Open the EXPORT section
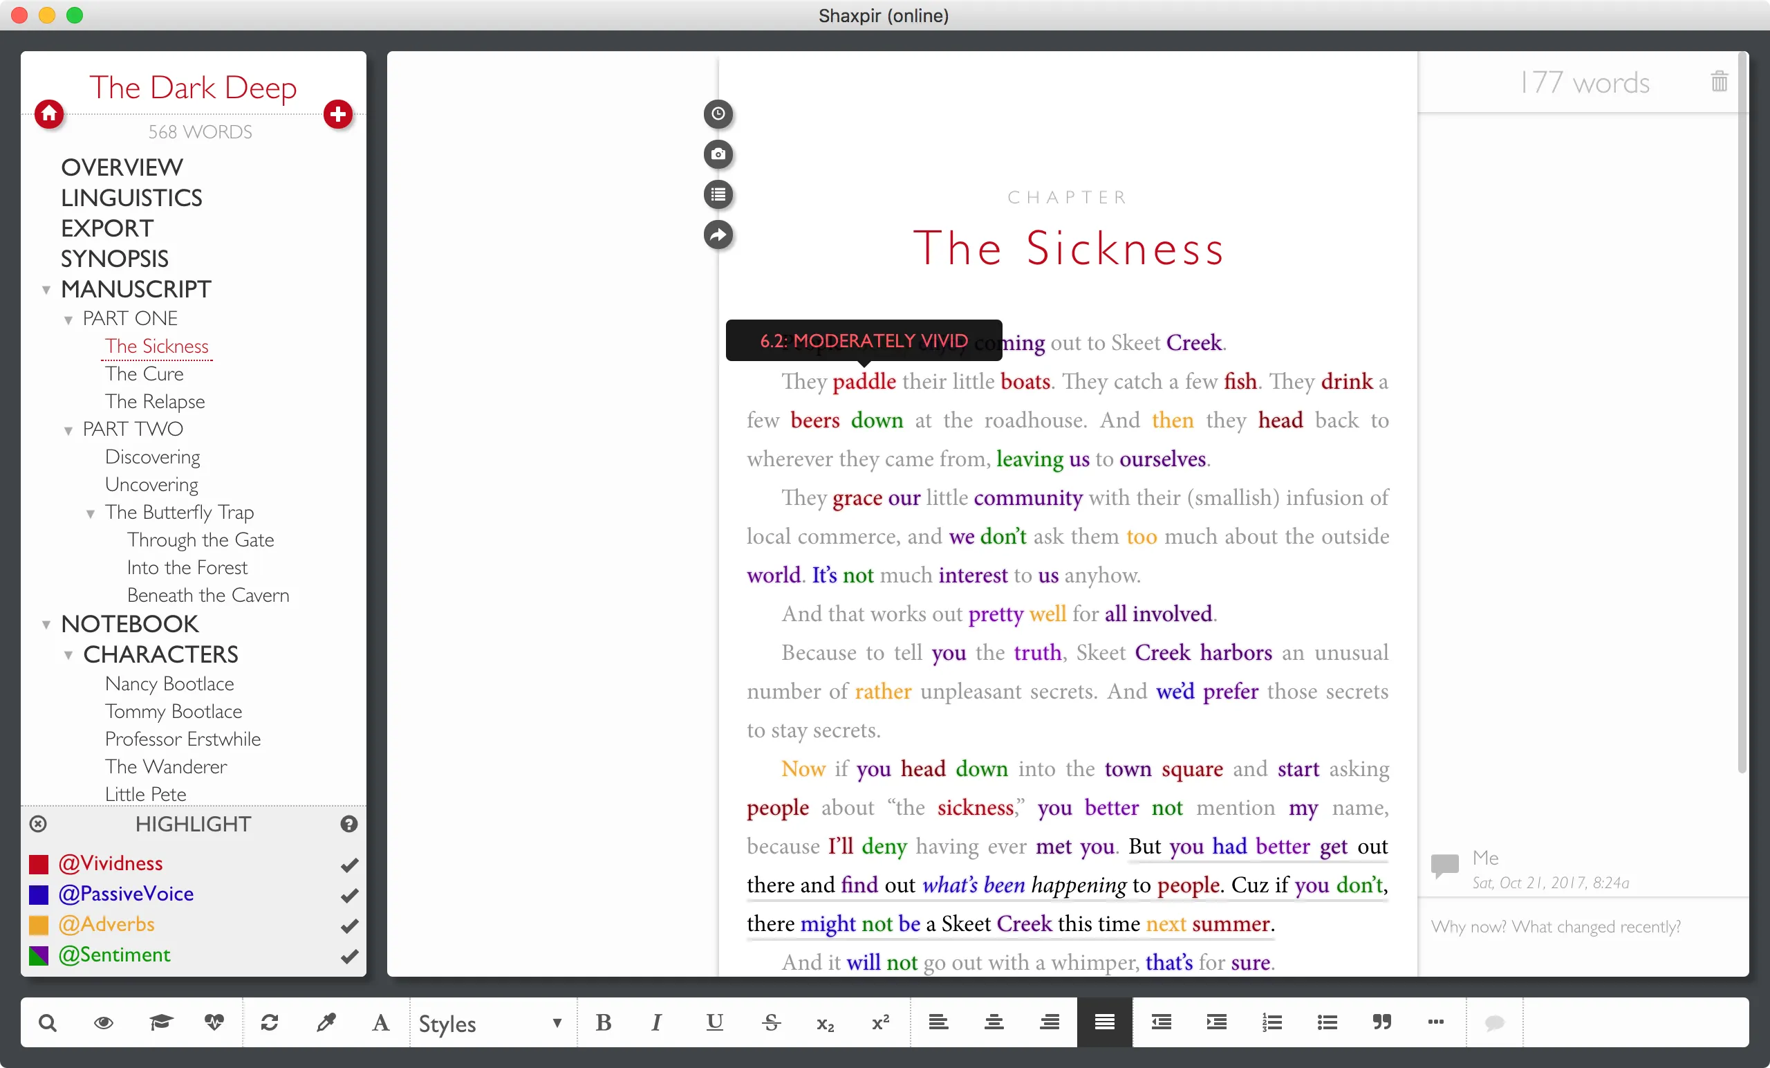 tap(107, 228)
